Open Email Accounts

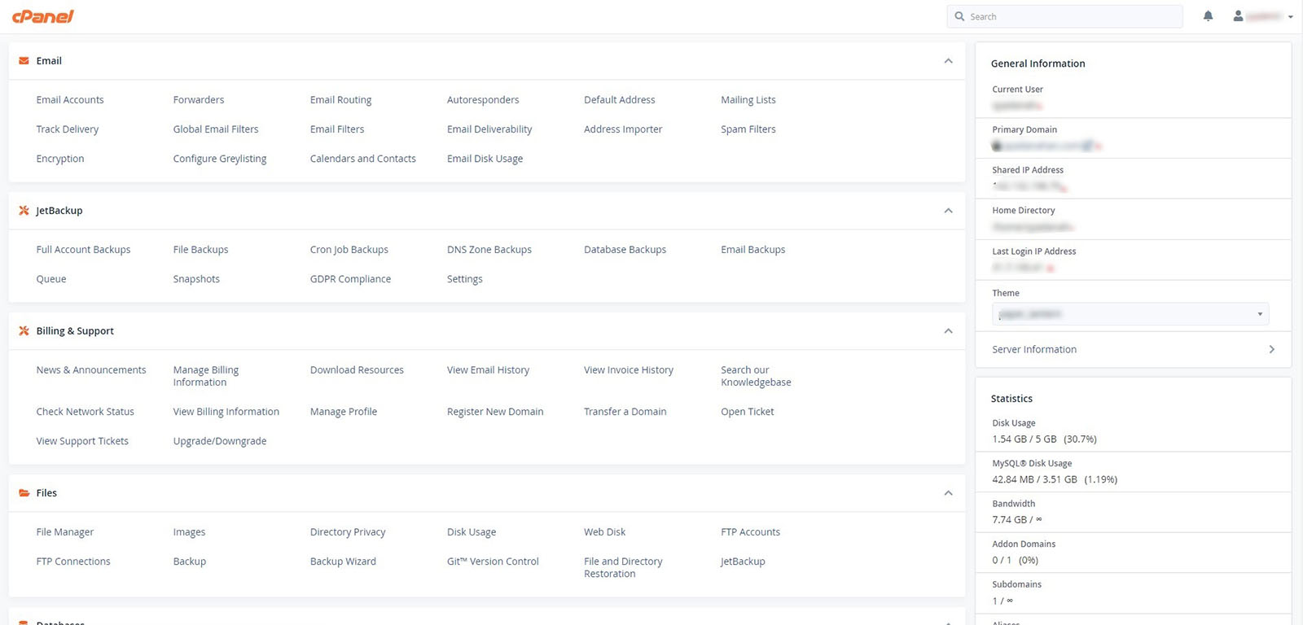point(70,100)
